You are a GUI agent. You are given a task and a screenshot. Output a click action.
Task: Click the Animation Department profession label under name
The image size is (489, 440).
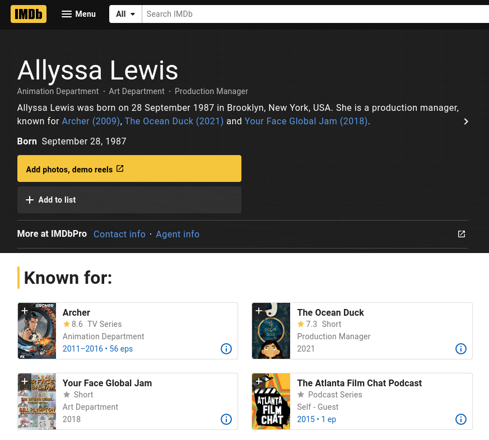point(58,91)
